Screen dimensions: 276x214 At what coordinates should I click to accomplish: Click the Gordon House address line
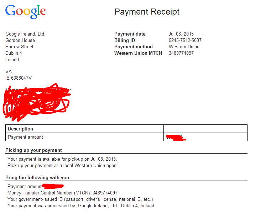pos(20,41)
